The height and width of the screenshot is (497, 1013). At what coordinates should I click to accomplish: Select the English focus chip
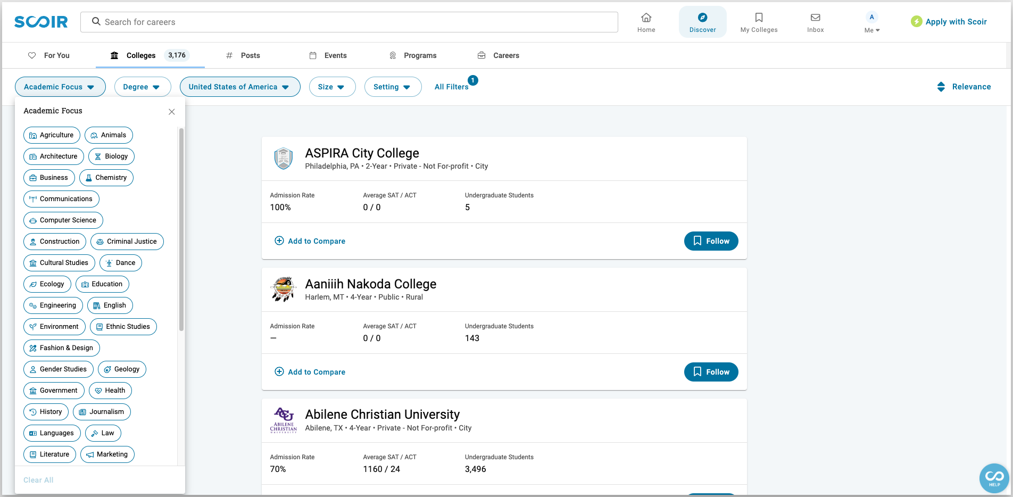[x=110, y=305]
